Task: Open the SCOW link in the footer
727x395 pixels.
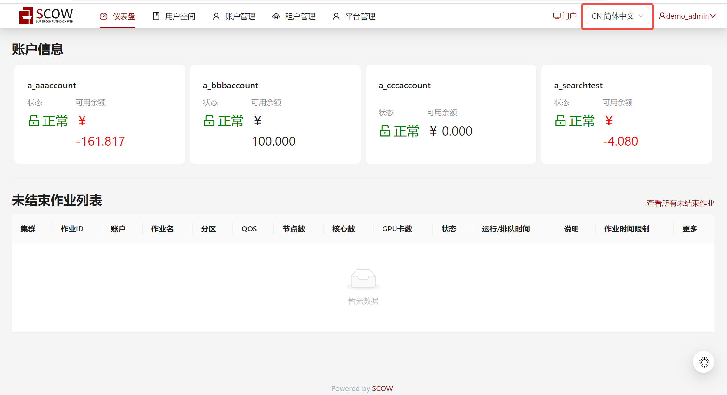Action: click(x=382, y=388)
